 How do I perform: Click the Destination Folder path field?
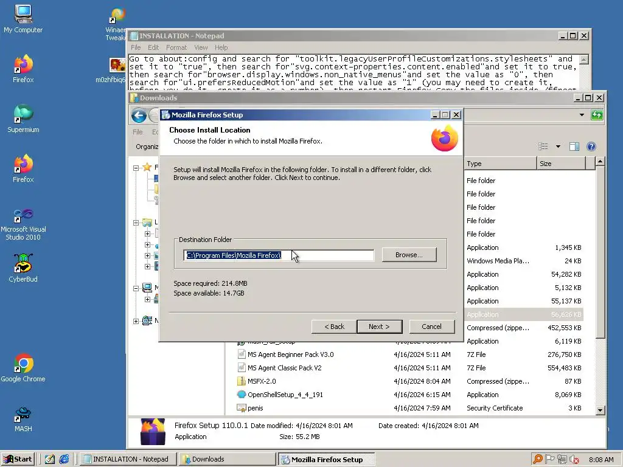point(279,255)
